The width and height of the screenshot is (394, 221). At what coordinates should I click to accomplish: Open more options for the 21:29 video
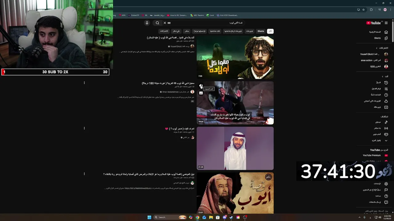point(84,128)
